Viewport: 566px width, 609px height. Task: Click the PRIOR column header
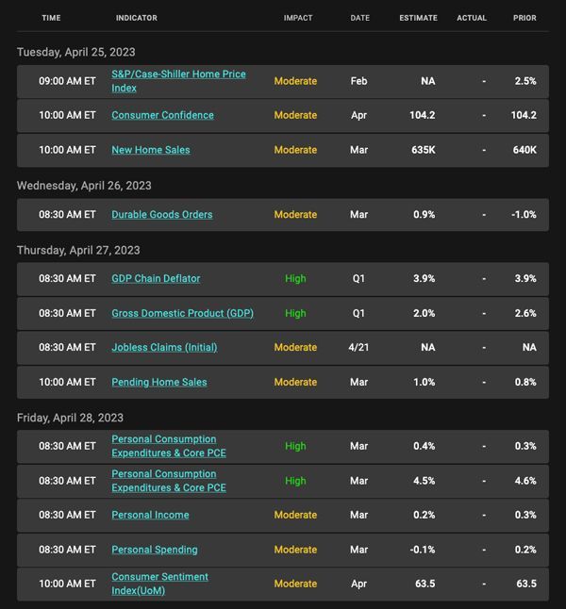tap(524, 18)
